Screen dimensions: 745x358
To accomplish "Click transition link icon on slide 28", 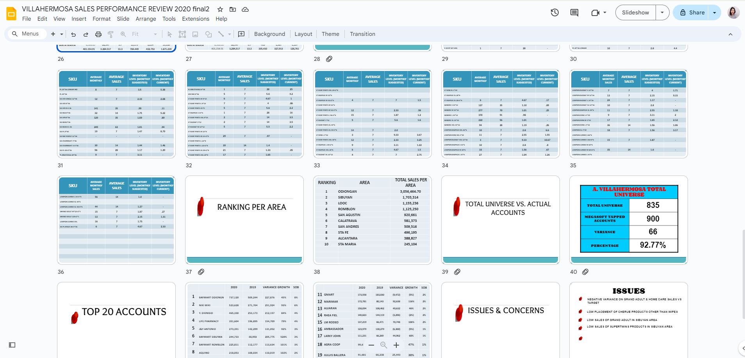I will [x=329, y=59].
